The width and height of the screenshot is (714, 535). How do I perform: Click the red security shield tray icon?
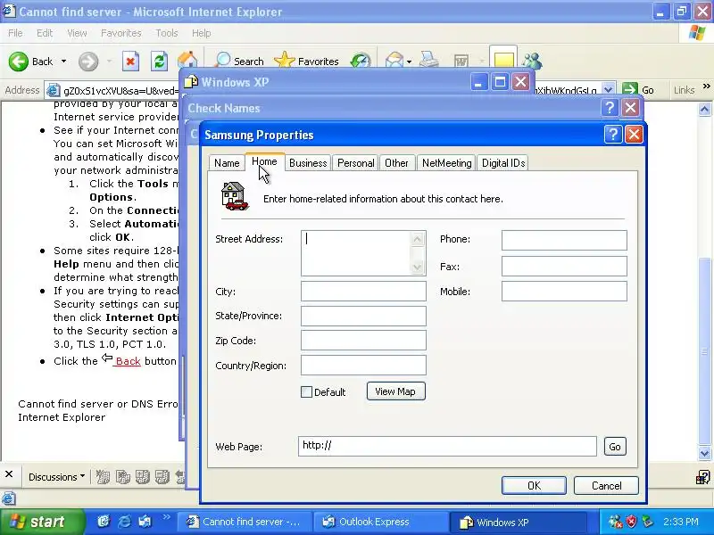click(631, 522)
